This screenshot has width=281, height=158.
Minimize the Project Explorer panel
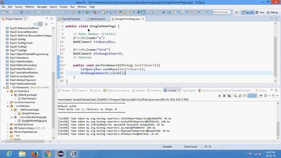(47, 18)
